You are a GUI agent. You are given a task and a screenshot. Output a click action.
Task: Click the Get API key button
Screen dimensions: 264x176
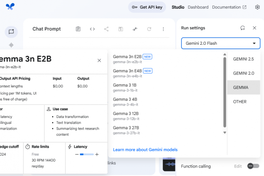[x=147, y=7]
